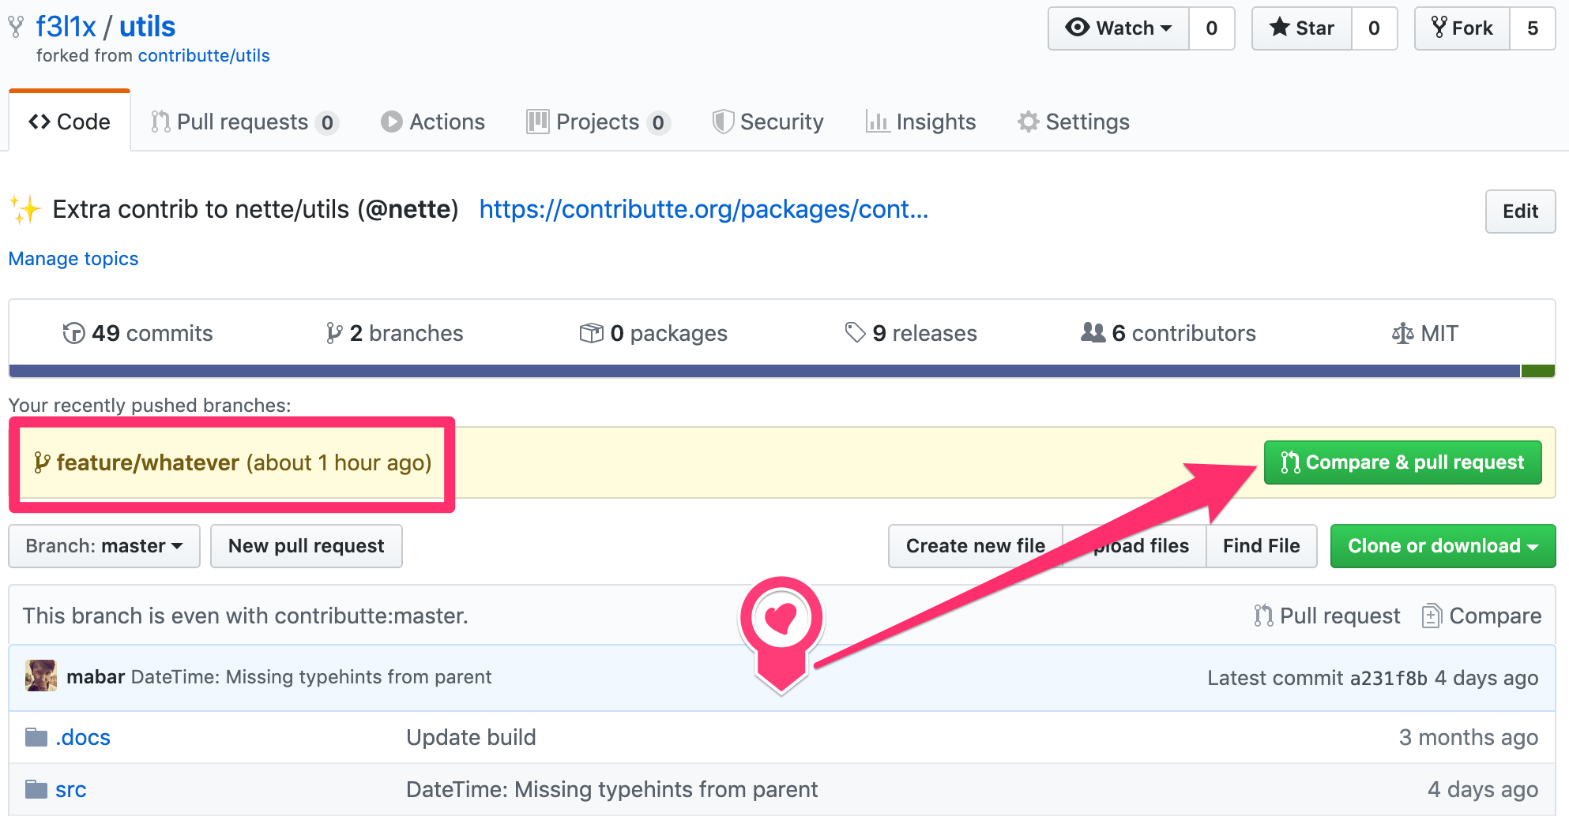Viewport: 1569px width, 816px height.
Task: Switch to the Projects tab
Action: (x=599, y=122)
